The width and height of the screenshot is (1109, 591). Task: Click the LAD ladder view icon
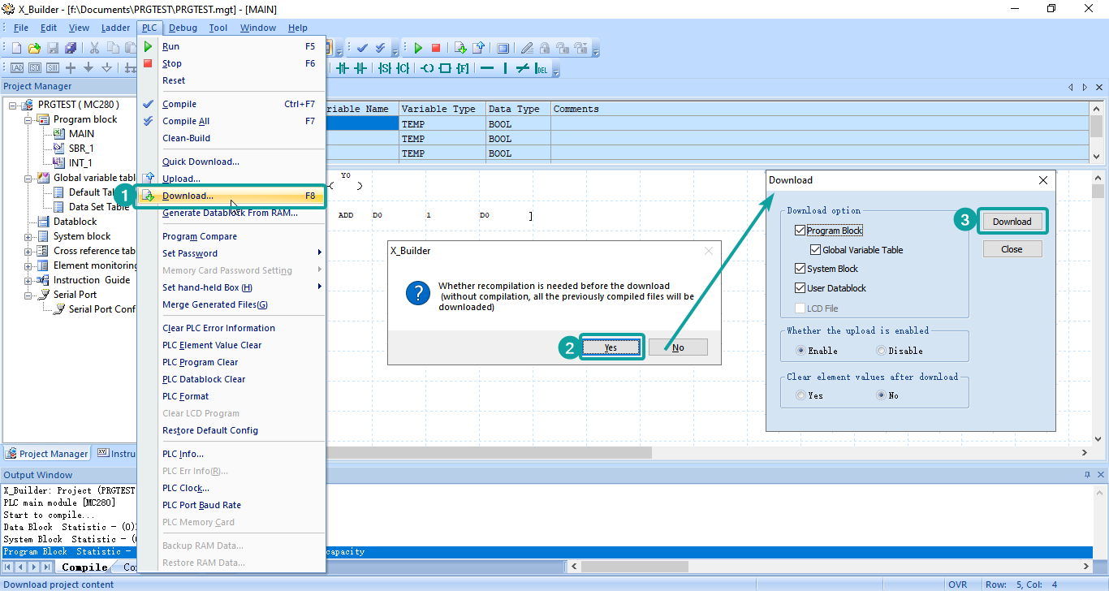[x=16, y=68]
